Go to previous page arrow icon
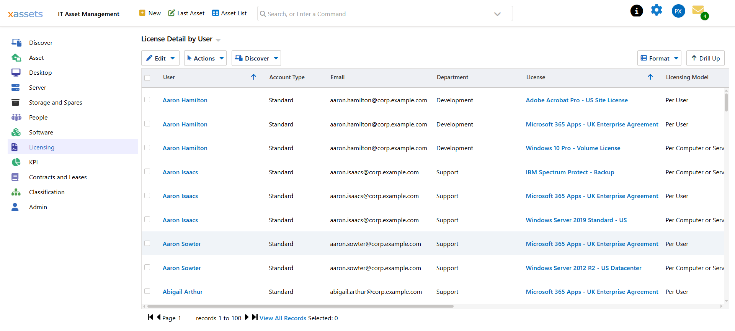The image size is (735, 331). (x=158, y=317)
